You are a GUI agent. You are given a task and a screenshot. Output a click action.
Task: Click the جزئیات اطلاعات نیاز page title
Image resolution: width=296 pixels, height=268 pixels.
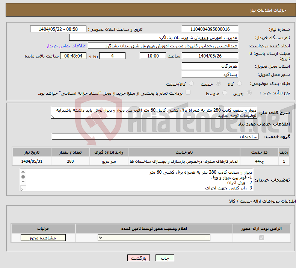pyautogui.click(x=268, y=10)
